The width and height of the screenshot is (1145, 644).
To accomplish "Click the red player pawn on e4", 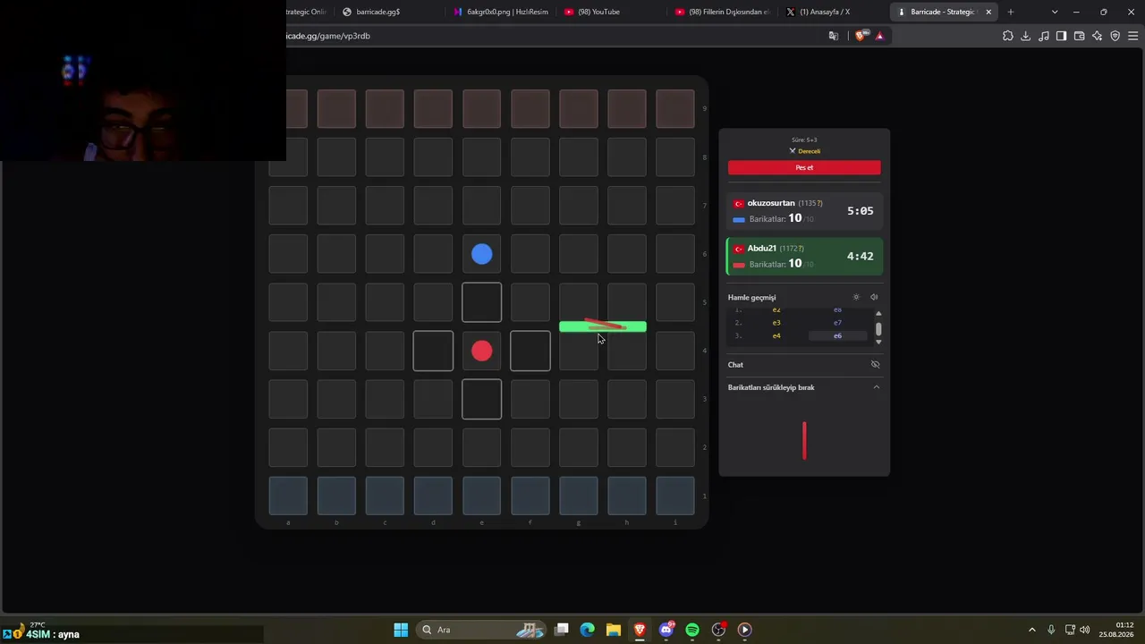I will pyautogui.click(x=481, y=351).
